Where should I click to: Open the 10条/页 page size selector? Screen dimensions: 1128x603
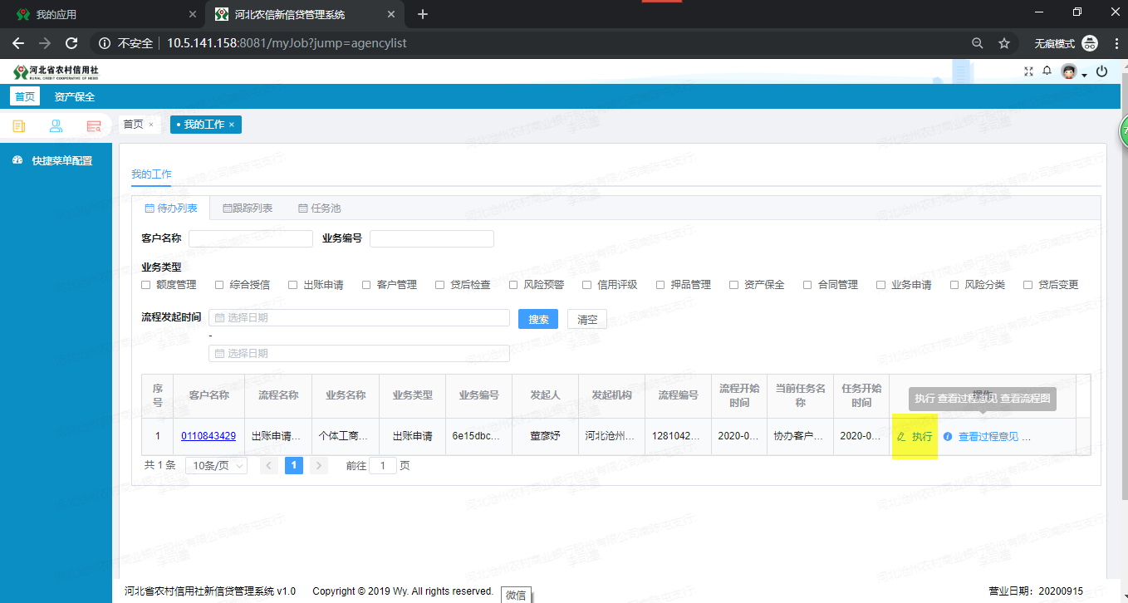(x=215, y=465)
